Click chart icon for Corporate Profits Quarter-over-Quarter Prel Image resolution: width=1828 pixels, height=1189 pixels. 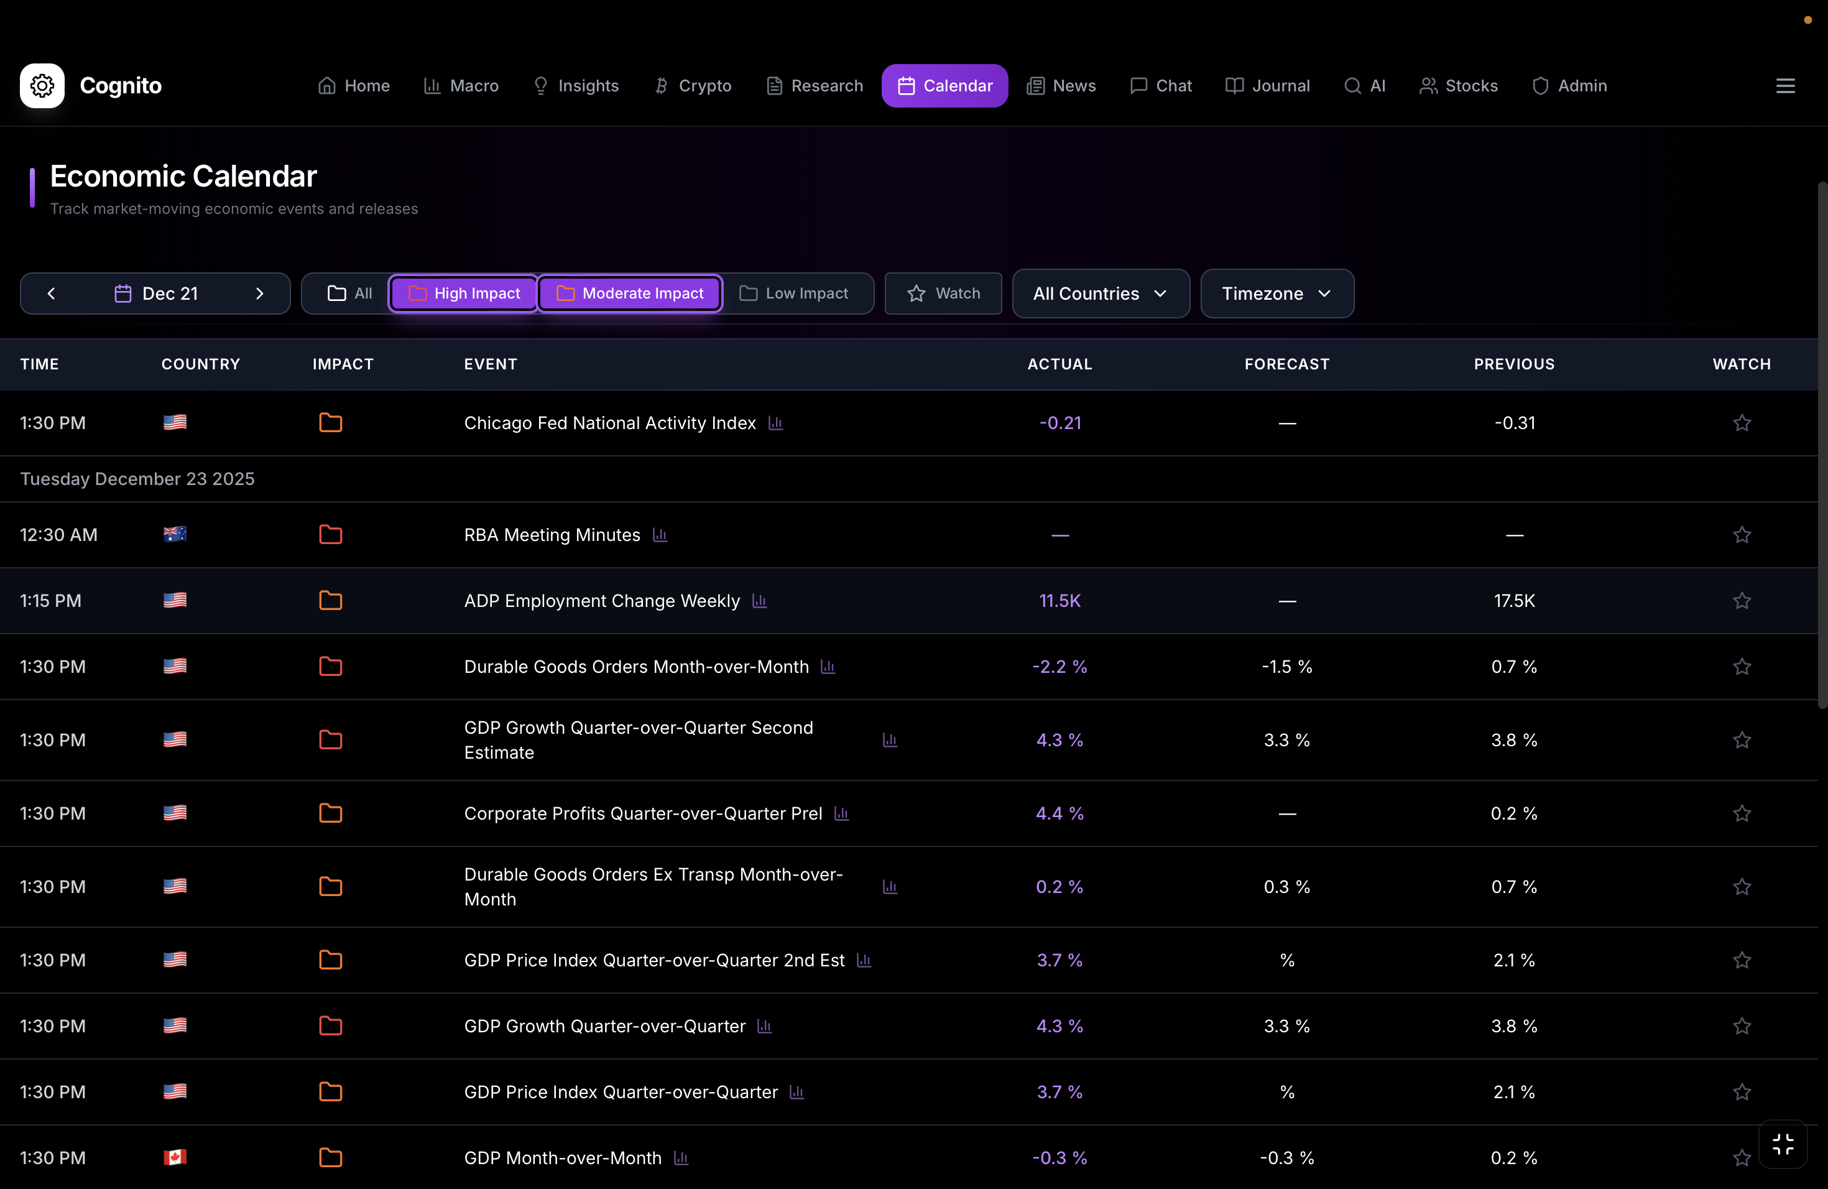[842, 813]
